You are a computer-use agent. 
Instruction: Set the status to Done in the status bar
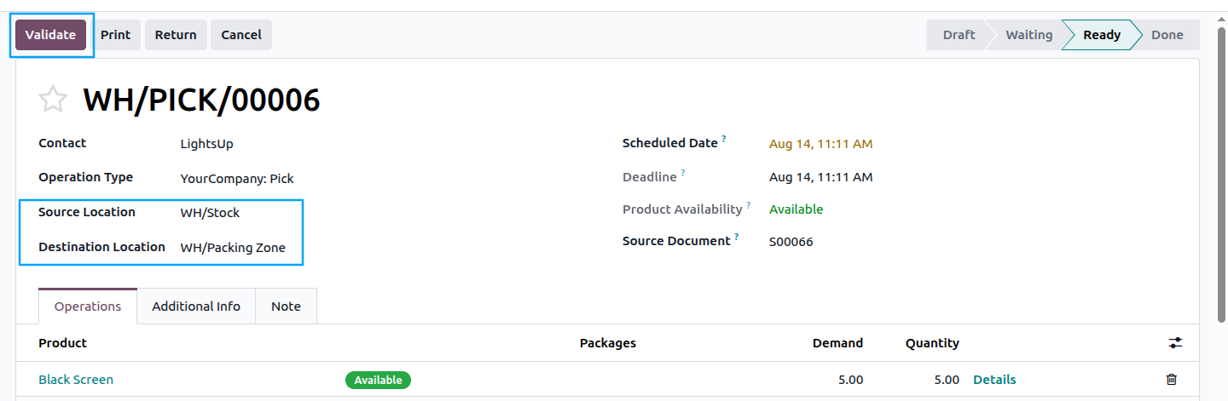coord(1167,35)
